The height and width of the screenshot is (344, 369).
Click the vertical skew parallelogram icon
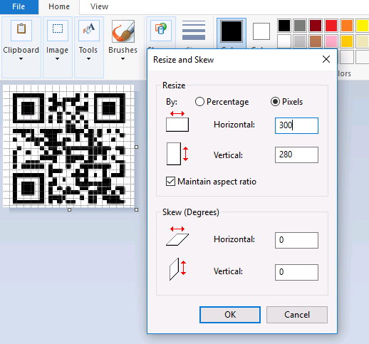pos(177,269)
